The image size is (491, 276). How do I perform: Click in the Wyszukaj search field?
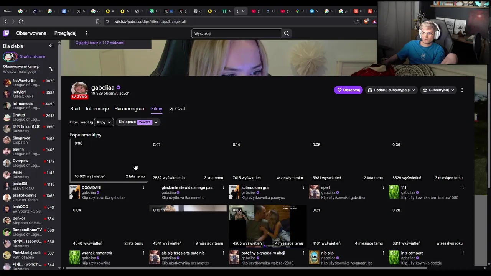[x=236, y=33]
